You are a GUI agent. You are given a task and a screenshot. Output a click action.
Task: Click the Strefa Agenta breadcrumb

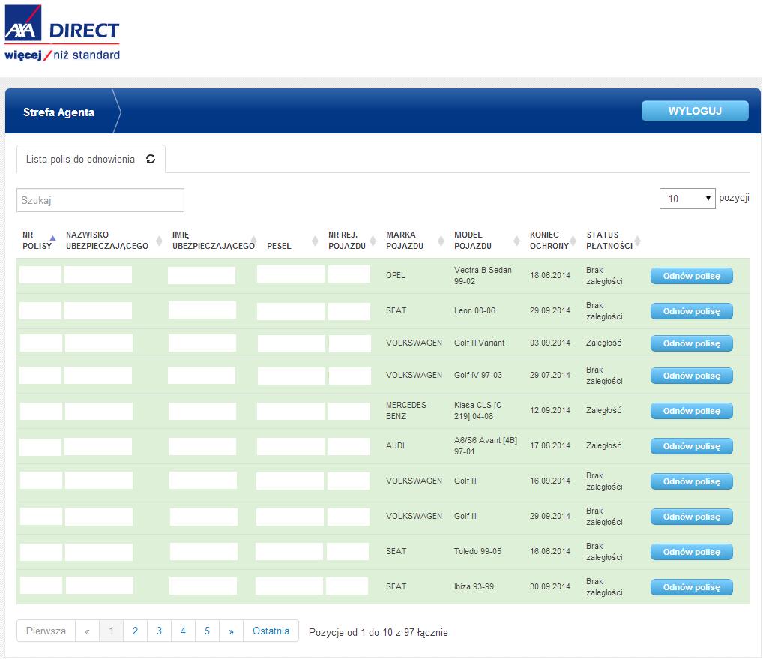tap(59, 112)
